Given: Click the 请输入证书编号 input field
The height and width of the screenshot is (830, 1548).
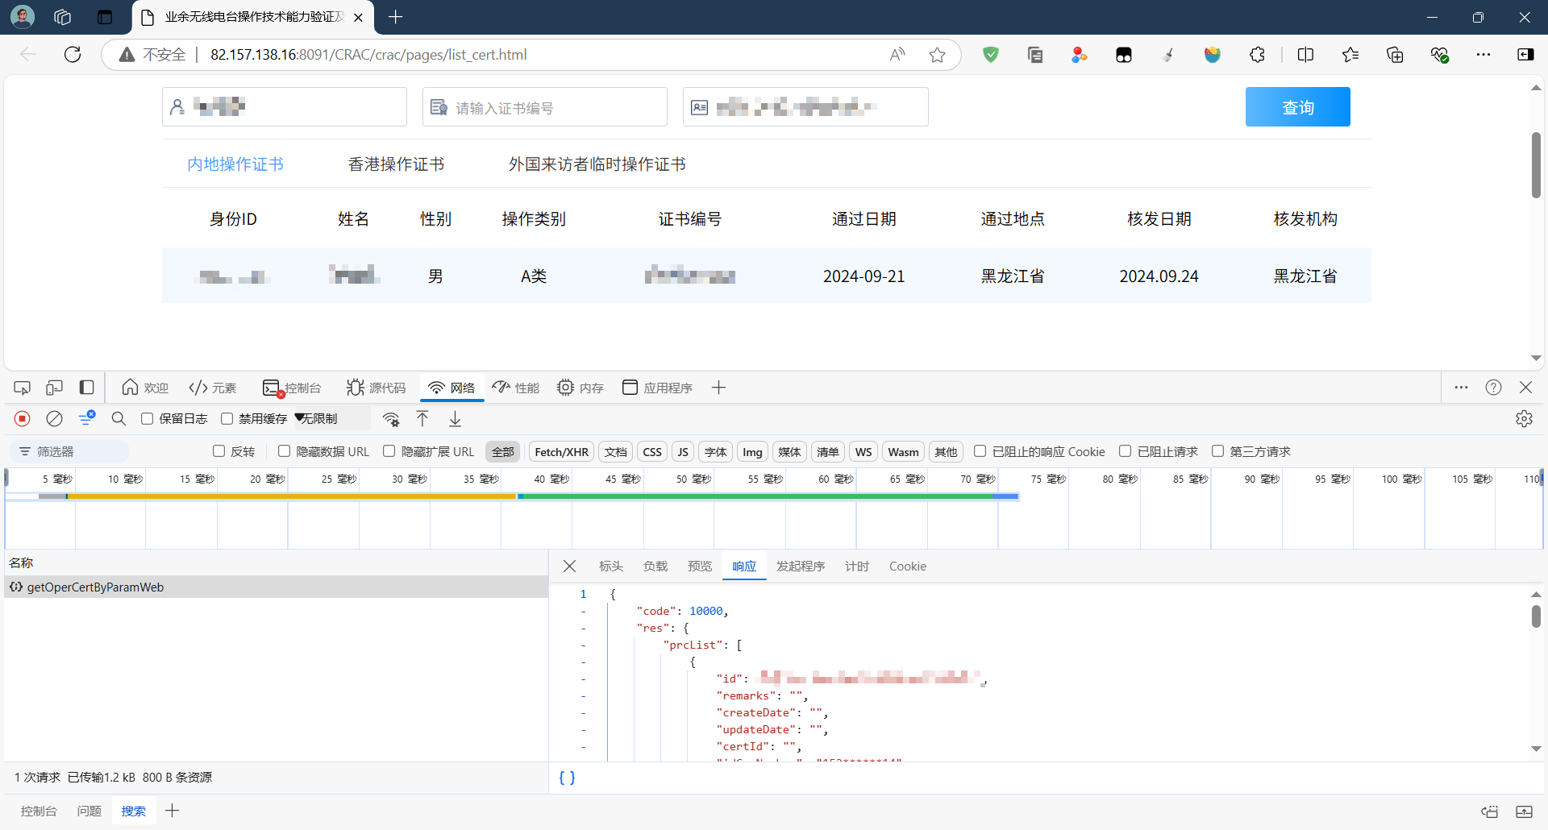Looking at the screenshot, I should pyautogui.click(x=545, y=107).
